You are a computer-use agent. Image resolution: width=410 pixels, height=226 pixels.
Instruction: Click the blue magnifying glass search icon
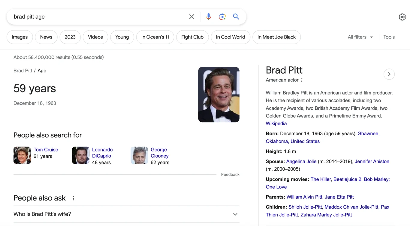coord(236,17)
